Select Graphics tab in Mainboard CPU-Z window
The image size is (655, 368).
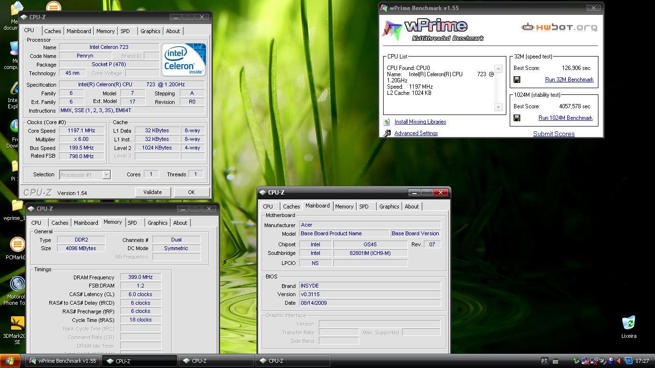(x=389, y=207)
